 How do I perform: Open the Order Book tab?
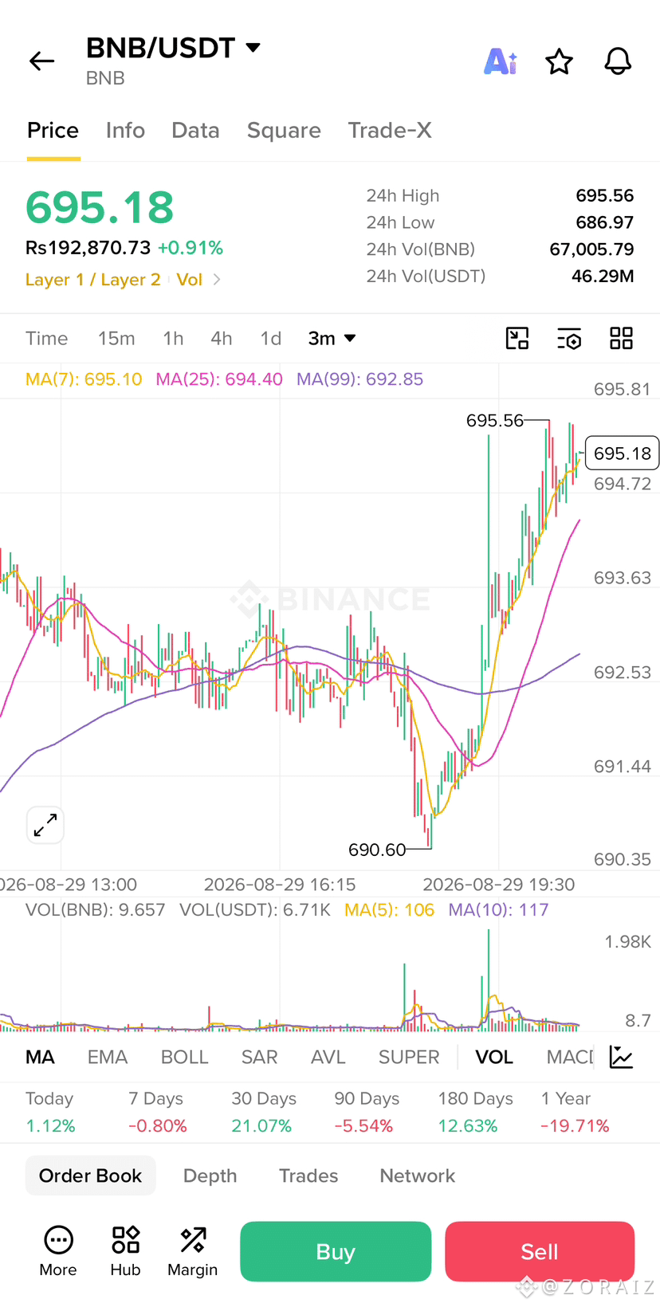(x=90, y=1176)
